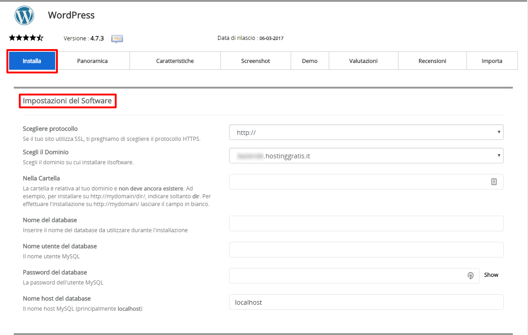Open the version changelog speech-bubble icon
The height and width of the screenshot is (335, 528).
click(117, 39)
